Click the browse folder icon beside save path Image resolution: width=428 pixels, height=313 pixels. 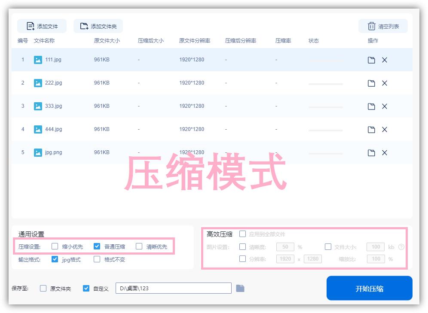[x=240, y=288]
